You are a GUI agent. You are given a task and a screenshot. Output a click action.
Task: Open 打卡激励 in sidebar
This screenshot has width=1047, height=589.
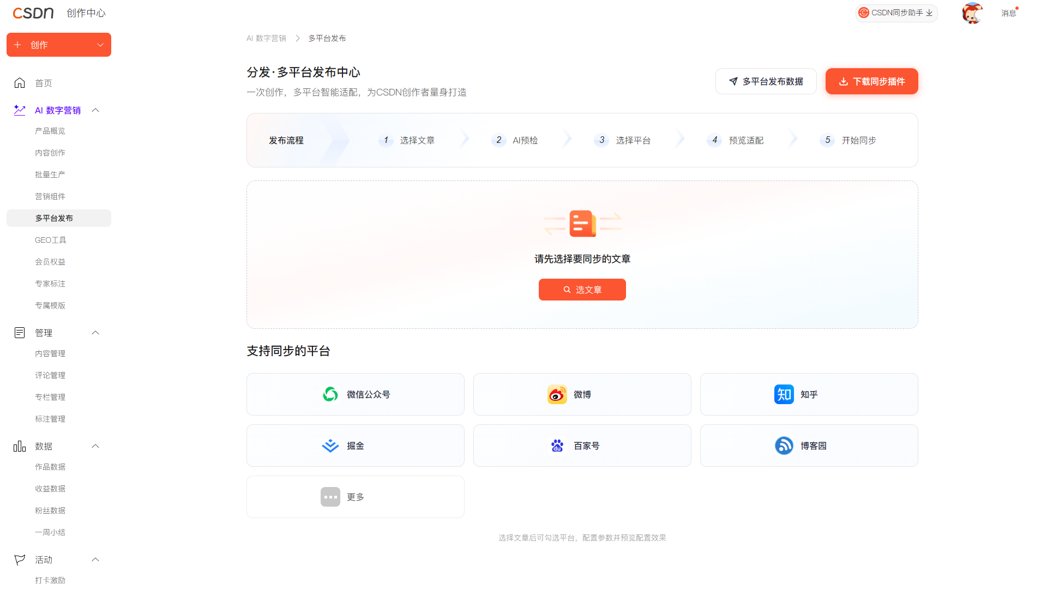tap(50, 580)
